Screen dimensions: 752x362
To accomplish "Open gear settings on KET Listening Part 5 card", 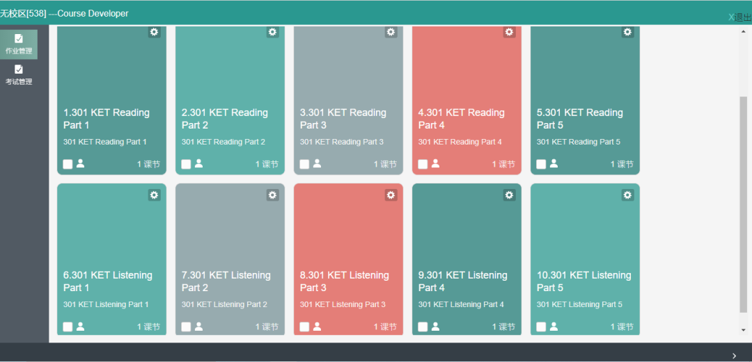I will click(628, 195).
